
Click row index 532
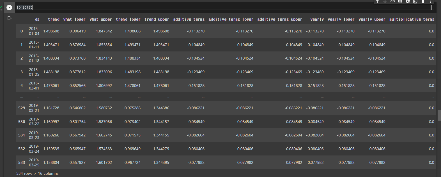tap(22, 149)
